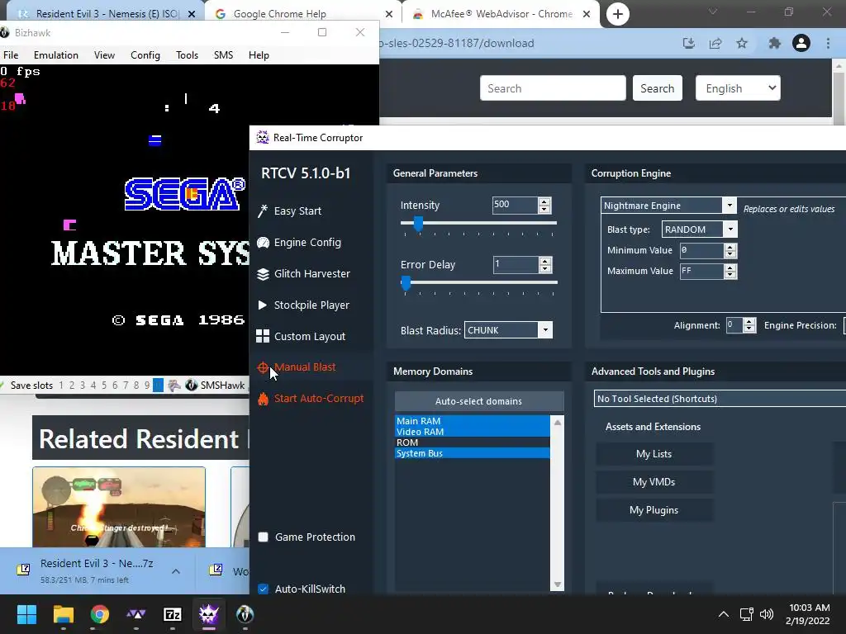846x634 pixels.
Task: Click Intensity slider handle
Action: (x=418, y=223)
